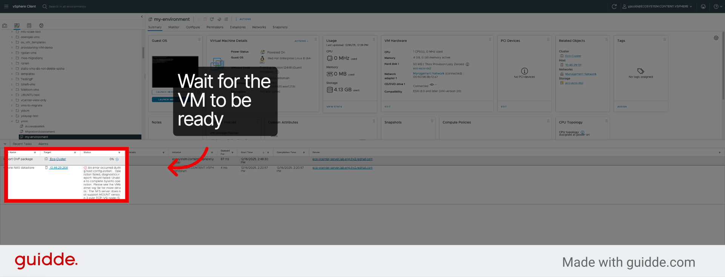Select the vms-to-migrate folder

pos(31,106)
